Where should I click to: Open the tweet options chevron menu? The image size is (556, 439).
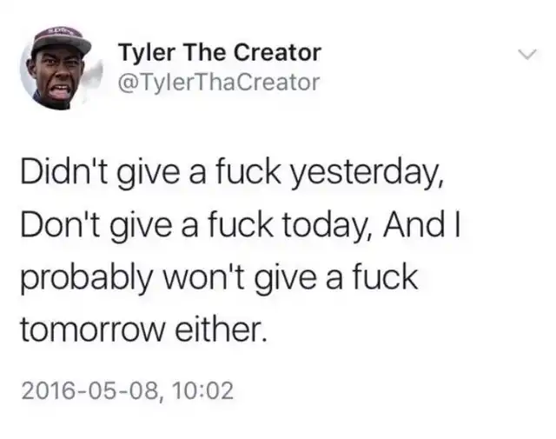pyautogui.click(x=527, y=54)
